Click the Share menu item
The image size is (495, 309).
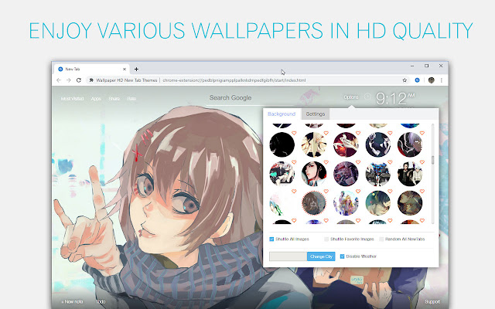(x=114, y=98)
